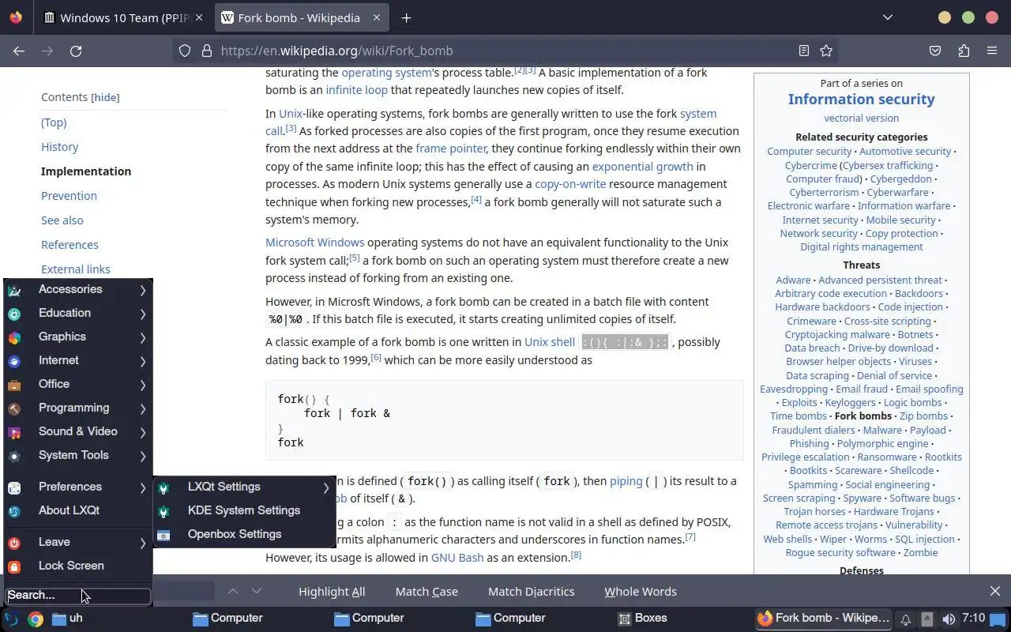Toggle Highlight All in find bar
This screenshot has height=632, width=1011.
[332, 591]
